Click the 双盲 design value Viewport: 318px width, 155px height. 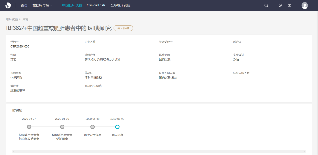[236, 59]
